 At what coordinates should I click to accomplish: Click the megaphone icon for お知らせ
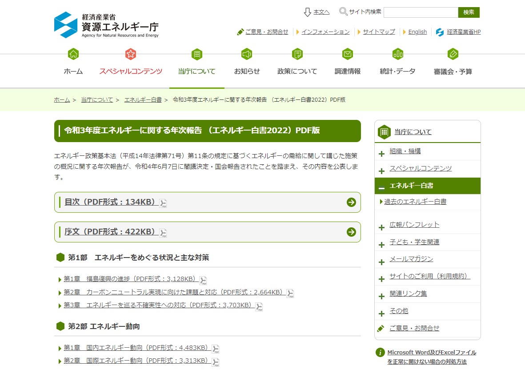point(247,54)
